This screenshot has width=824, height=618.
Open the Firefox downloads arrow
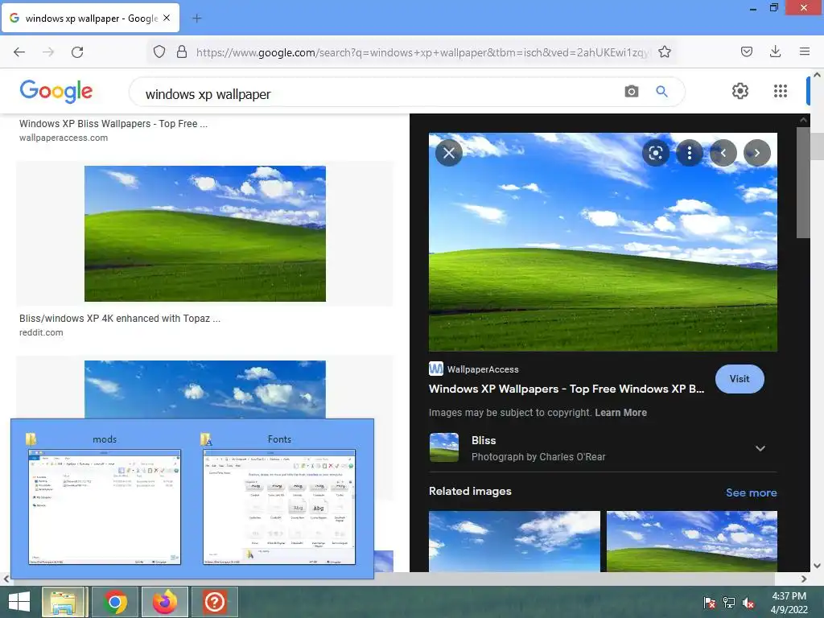pos(775,51)
